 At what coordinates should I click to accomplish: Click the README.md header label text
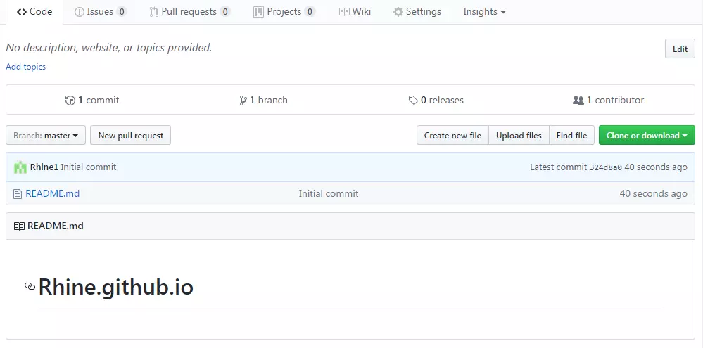(x=55, y=226)
